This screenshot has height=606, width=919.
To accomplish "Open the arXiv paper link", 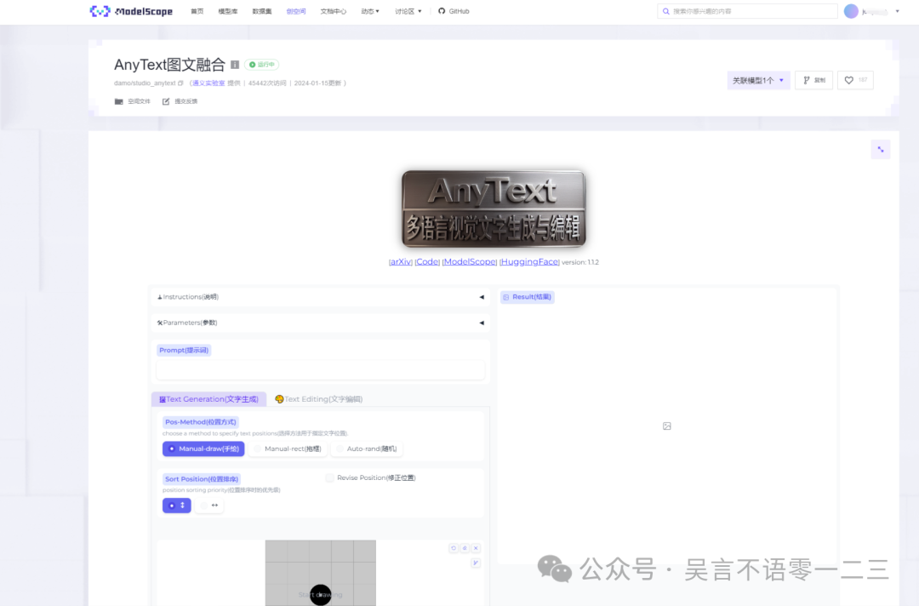I will tap(400, 261).
